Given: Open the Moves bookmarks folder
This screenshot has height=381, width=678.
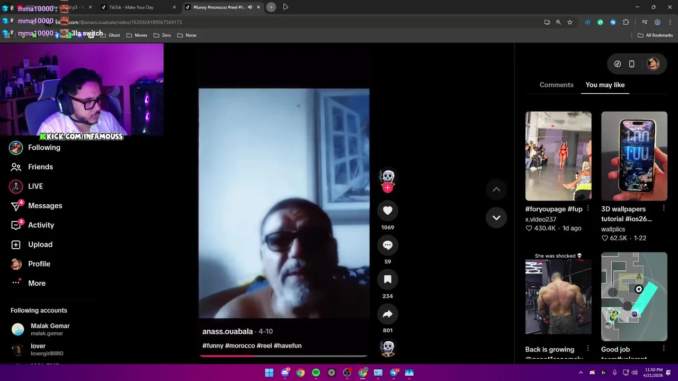Looking at the screenshot, I should coord(137,35).
